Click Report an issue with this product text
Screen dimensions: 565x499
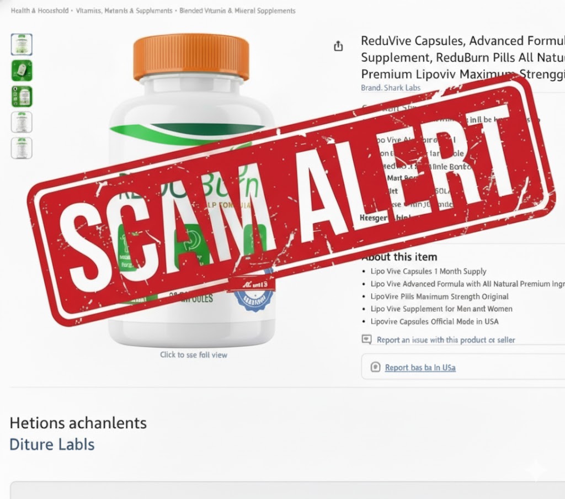click(x=446, y=339)
